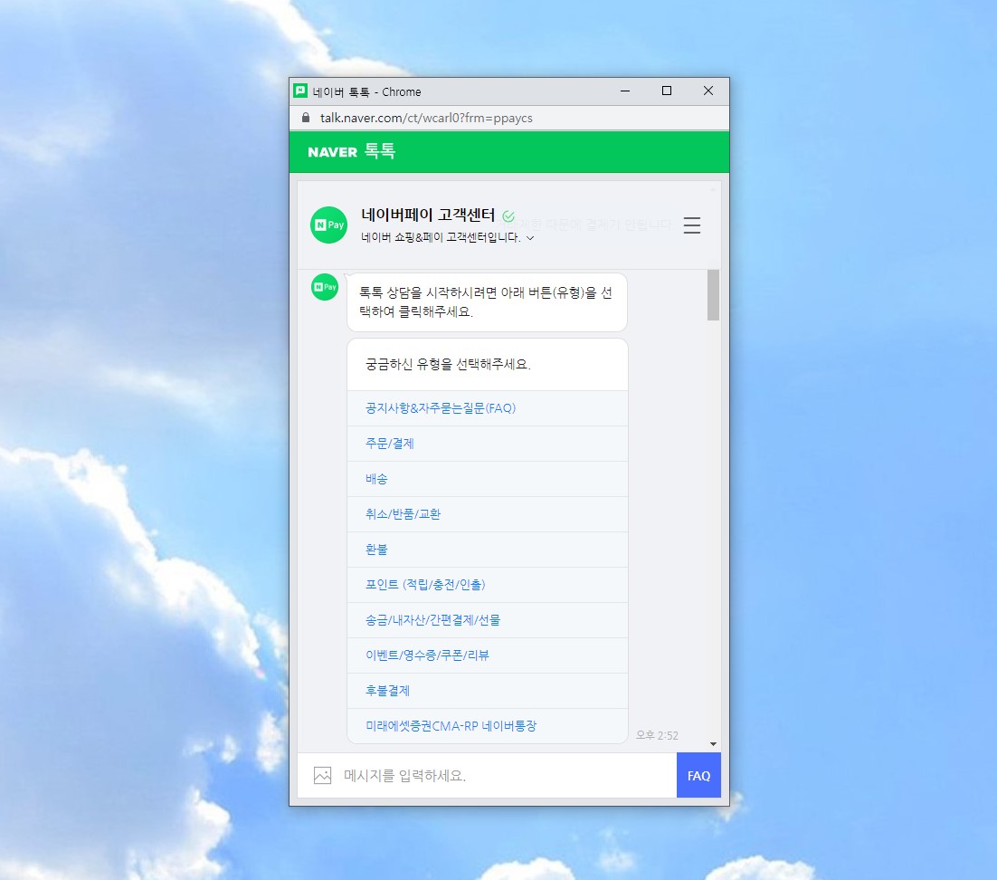Open 송금/내자산/간편결제/선물 category
The image size is (997, 880).
pos(488,620)
